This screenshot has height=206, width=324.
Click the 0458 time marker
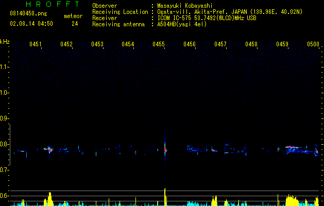coord(251,44)
